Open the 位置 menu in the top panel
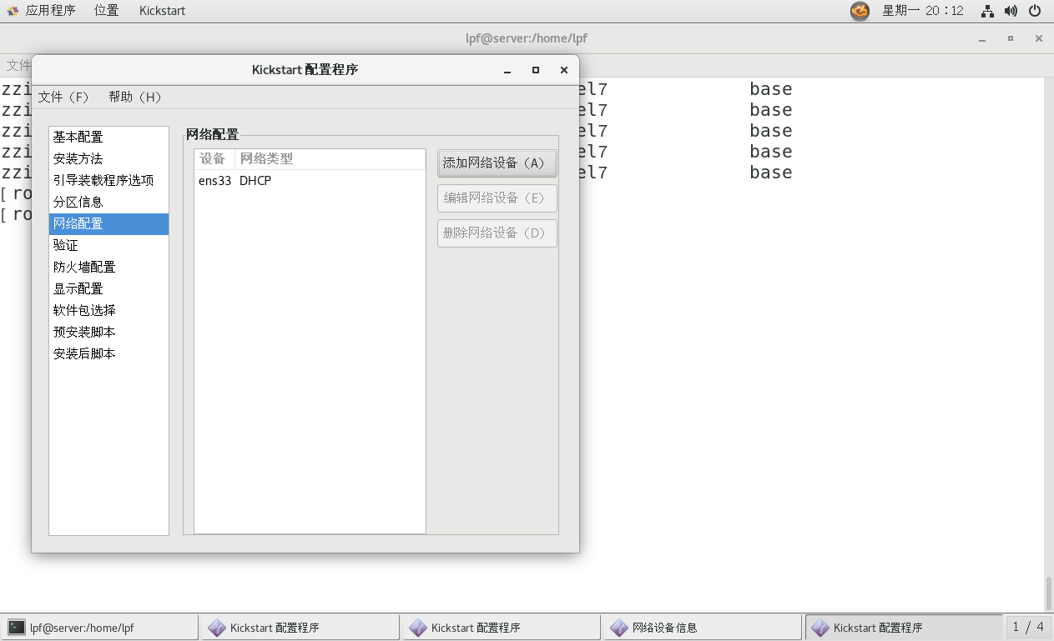 106,11
